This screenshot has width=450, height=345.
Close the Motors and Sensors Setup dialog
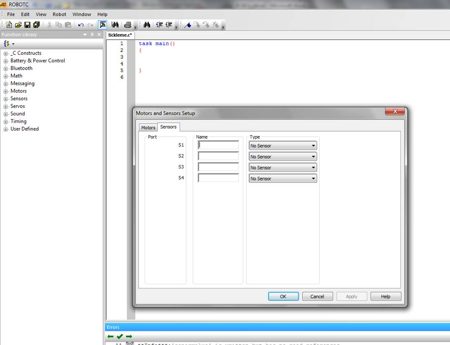[395, 111]
